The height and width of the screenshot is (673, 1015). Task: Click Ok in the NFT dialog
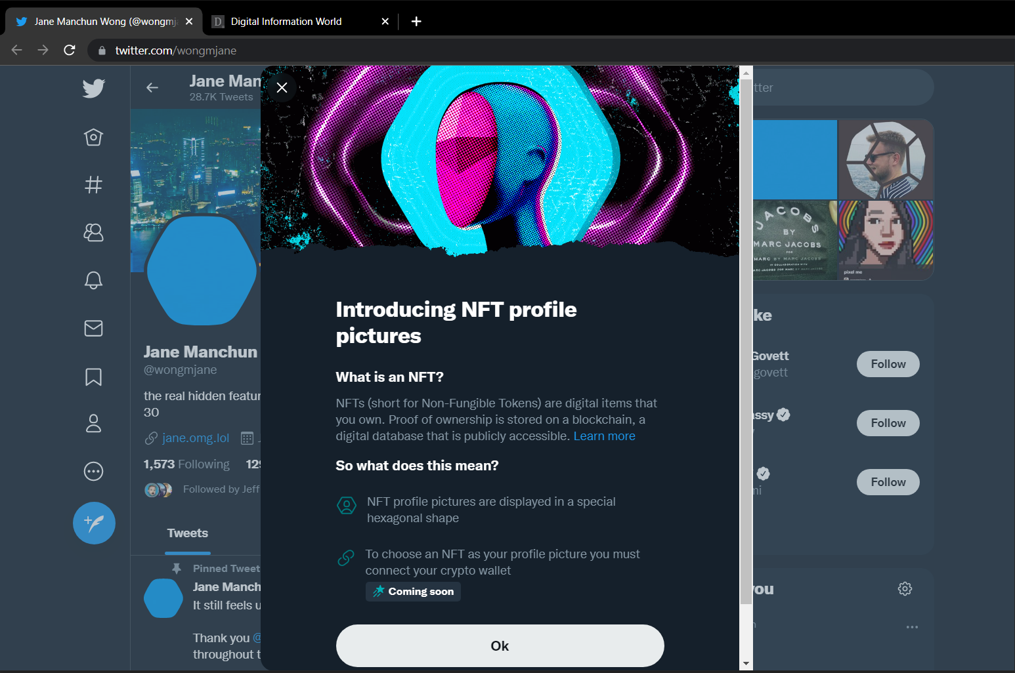(x=500, y=645)
